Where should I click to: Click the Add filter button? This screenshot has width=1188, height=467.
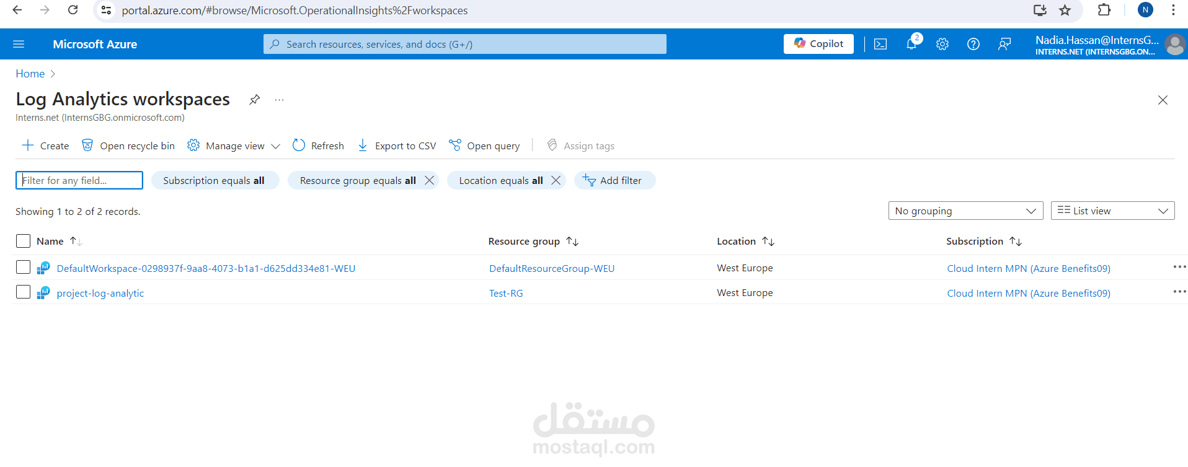614,180
